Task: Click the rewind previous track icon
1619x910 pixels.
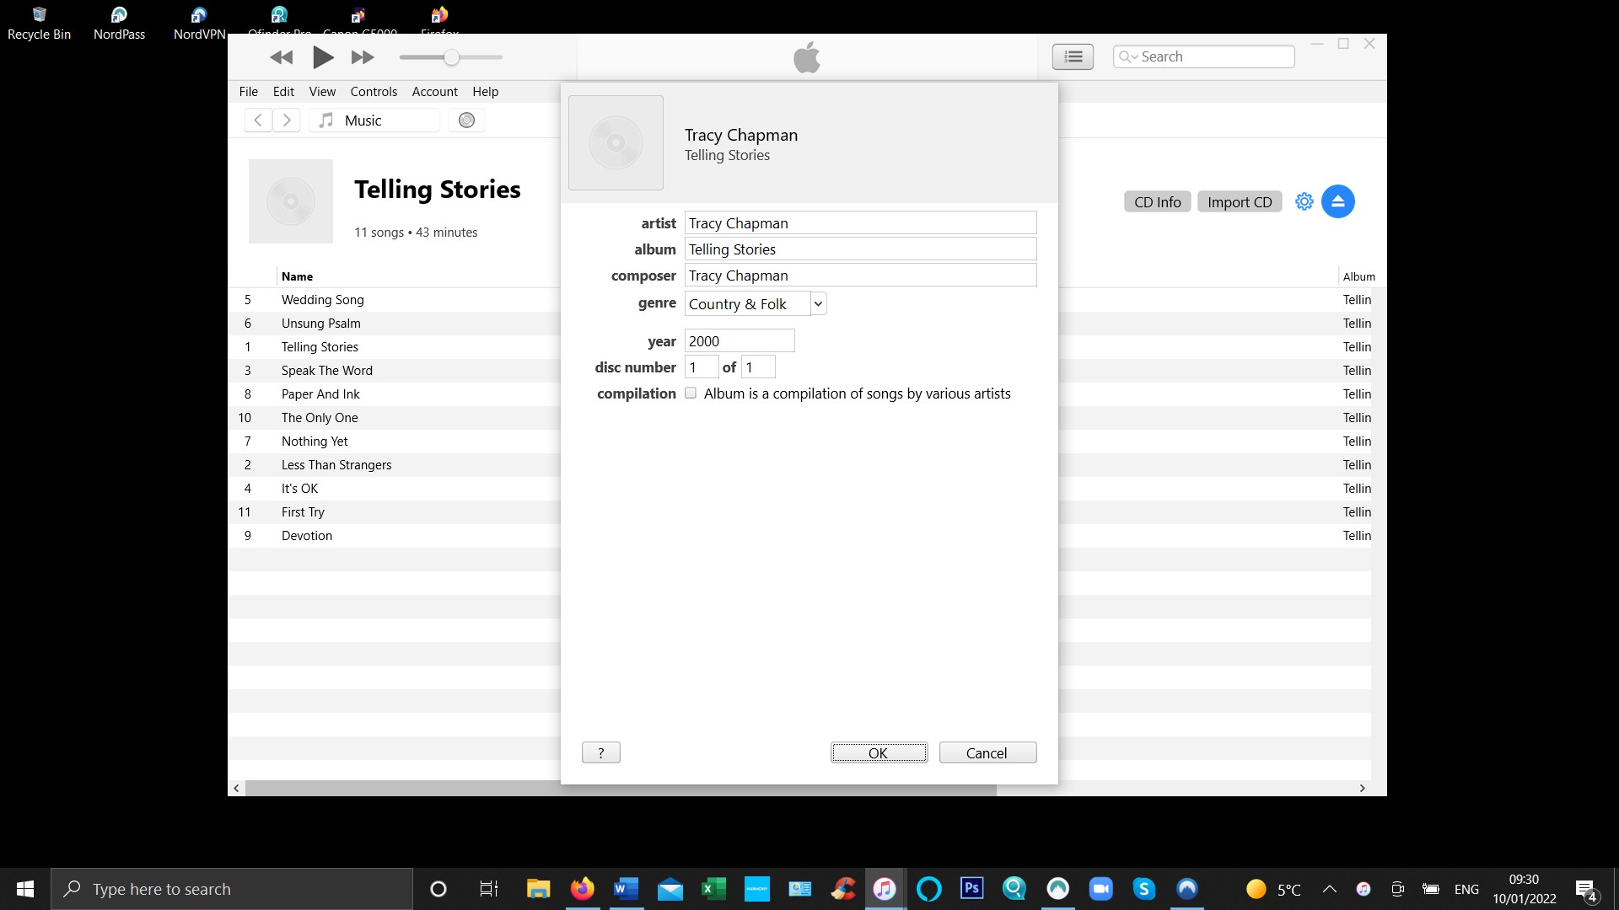Action: [281, 57]
